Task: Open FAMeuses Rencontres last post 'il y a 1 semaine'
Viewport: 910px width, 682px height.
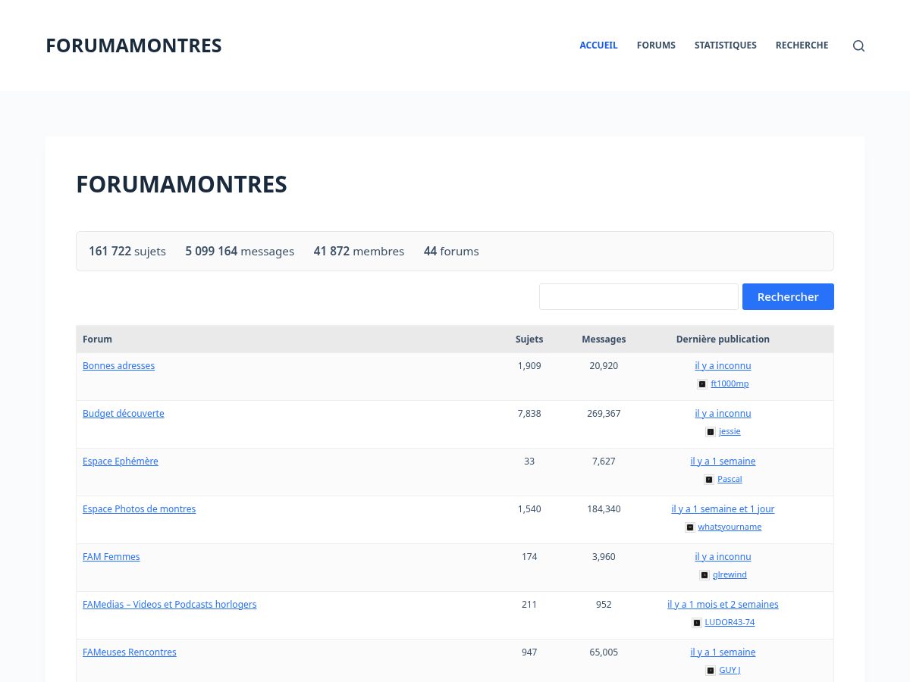Action: tap(723, 652)
